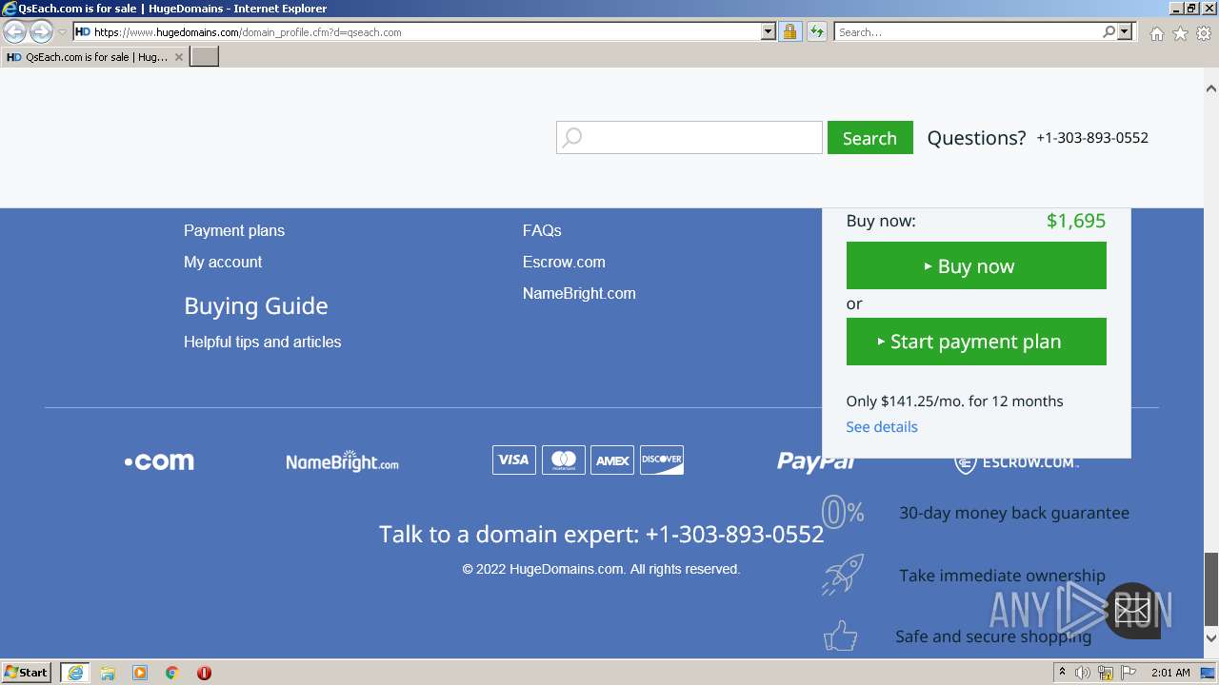Open the media player taskbar icon
Viewport: 1219px width, 685px height.
[140, 673]
